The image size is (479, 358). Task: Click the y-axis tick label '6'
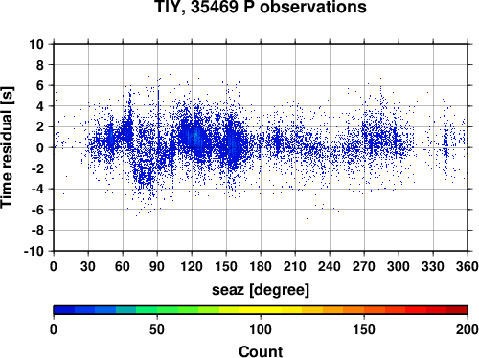pyautogui.click(x=40, y=85)
